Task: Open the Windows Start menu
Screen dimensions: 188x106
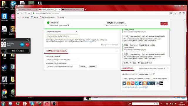Action: (3, 104)
